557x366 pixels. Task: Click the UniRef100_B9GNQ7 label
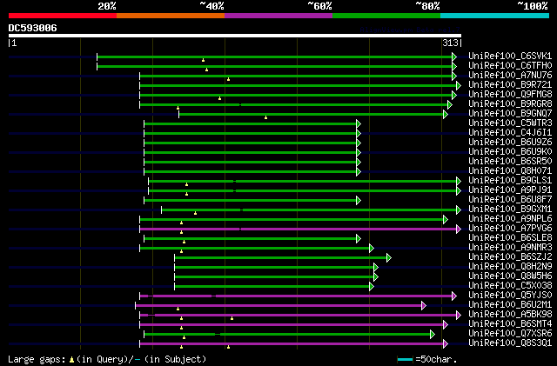pos(510,114)
